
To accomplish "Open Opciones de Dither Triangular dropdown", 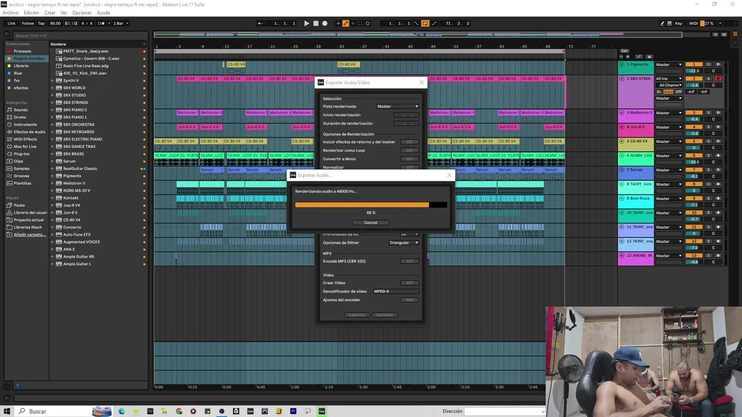I will tap(403, 243).
